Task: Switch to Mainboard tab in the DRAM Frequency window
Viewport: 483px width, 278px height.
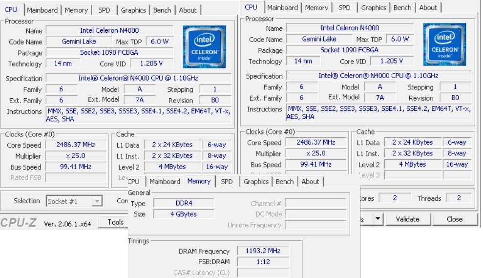Action: pos(165,182)
